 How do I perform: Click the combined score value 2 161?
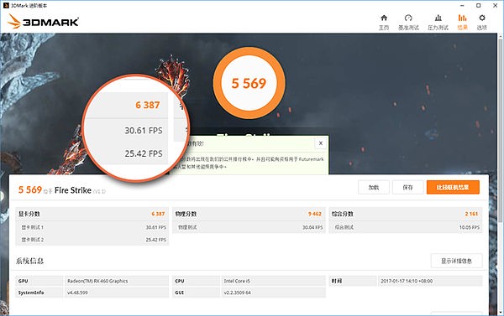[471, 214]
